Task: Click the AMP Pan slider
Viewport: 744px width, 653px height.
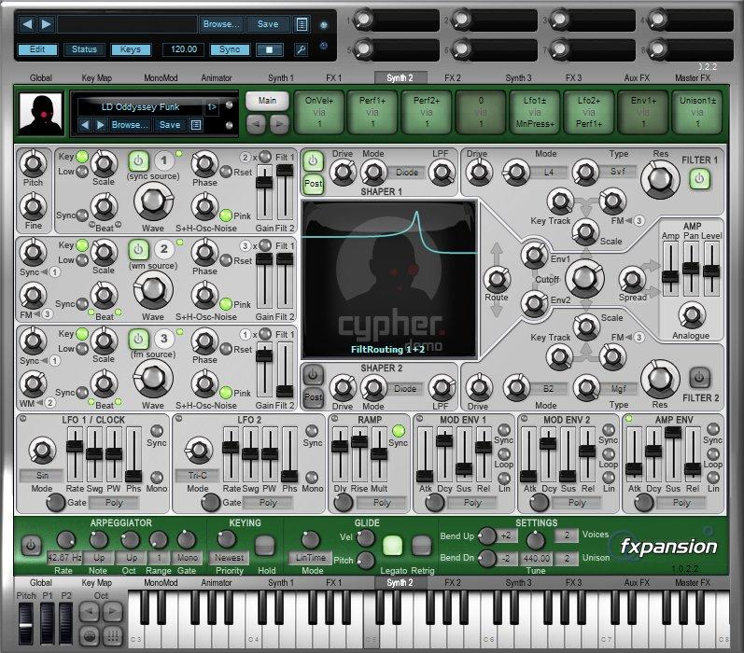Action: (691, 268)
